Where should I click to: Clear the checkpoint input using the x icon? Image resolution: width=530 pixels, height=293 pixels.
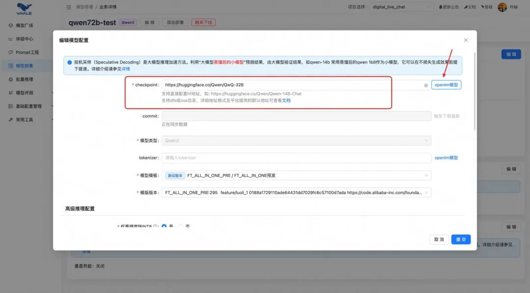425,85
